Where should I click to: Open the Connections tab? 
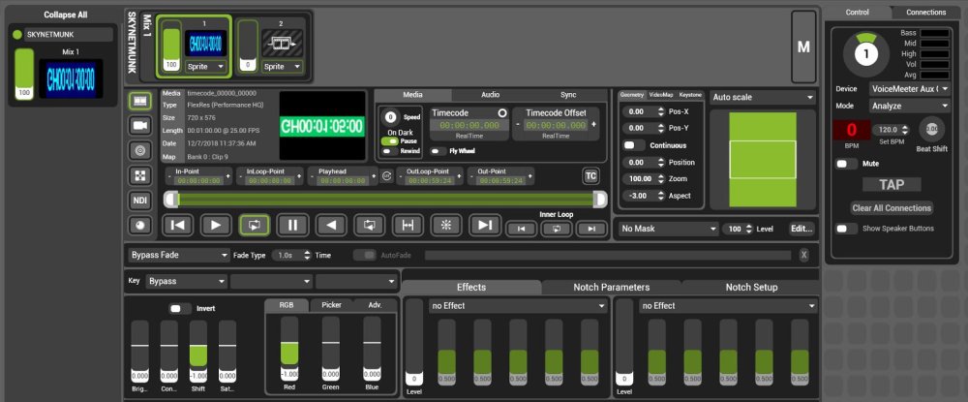point(926,13)
